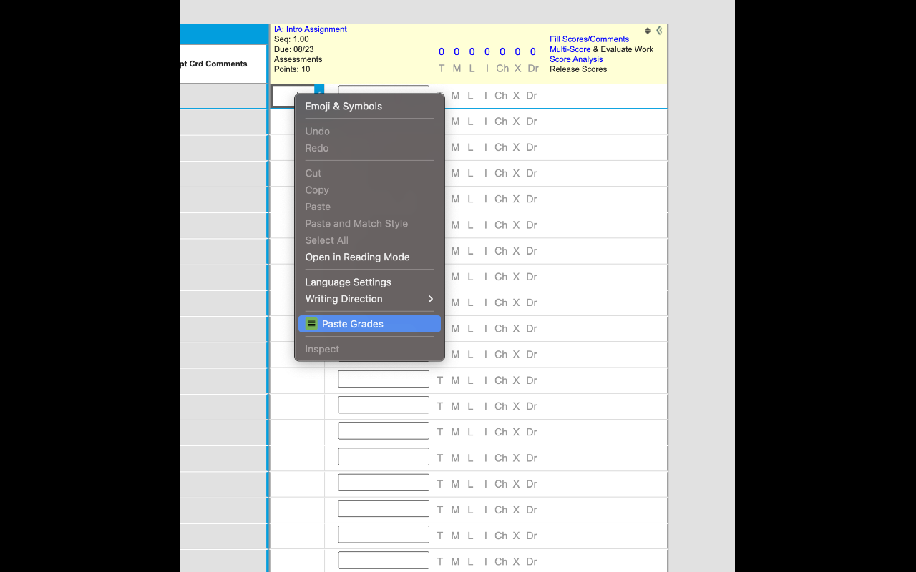Select Emoji & Symbols menu entry
The image size is (916, 572).
click(369, 106)
